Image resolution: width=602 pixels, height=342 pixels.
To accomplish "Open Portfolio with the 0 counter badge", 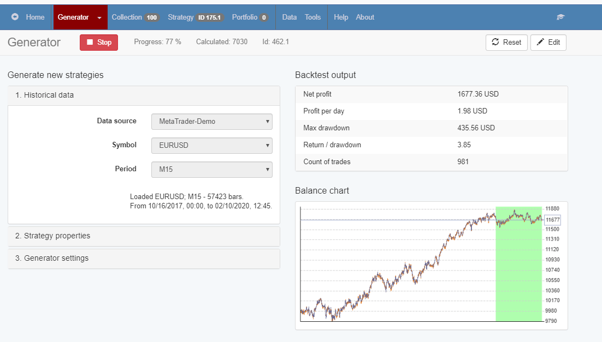I will [x=250, y=17].
